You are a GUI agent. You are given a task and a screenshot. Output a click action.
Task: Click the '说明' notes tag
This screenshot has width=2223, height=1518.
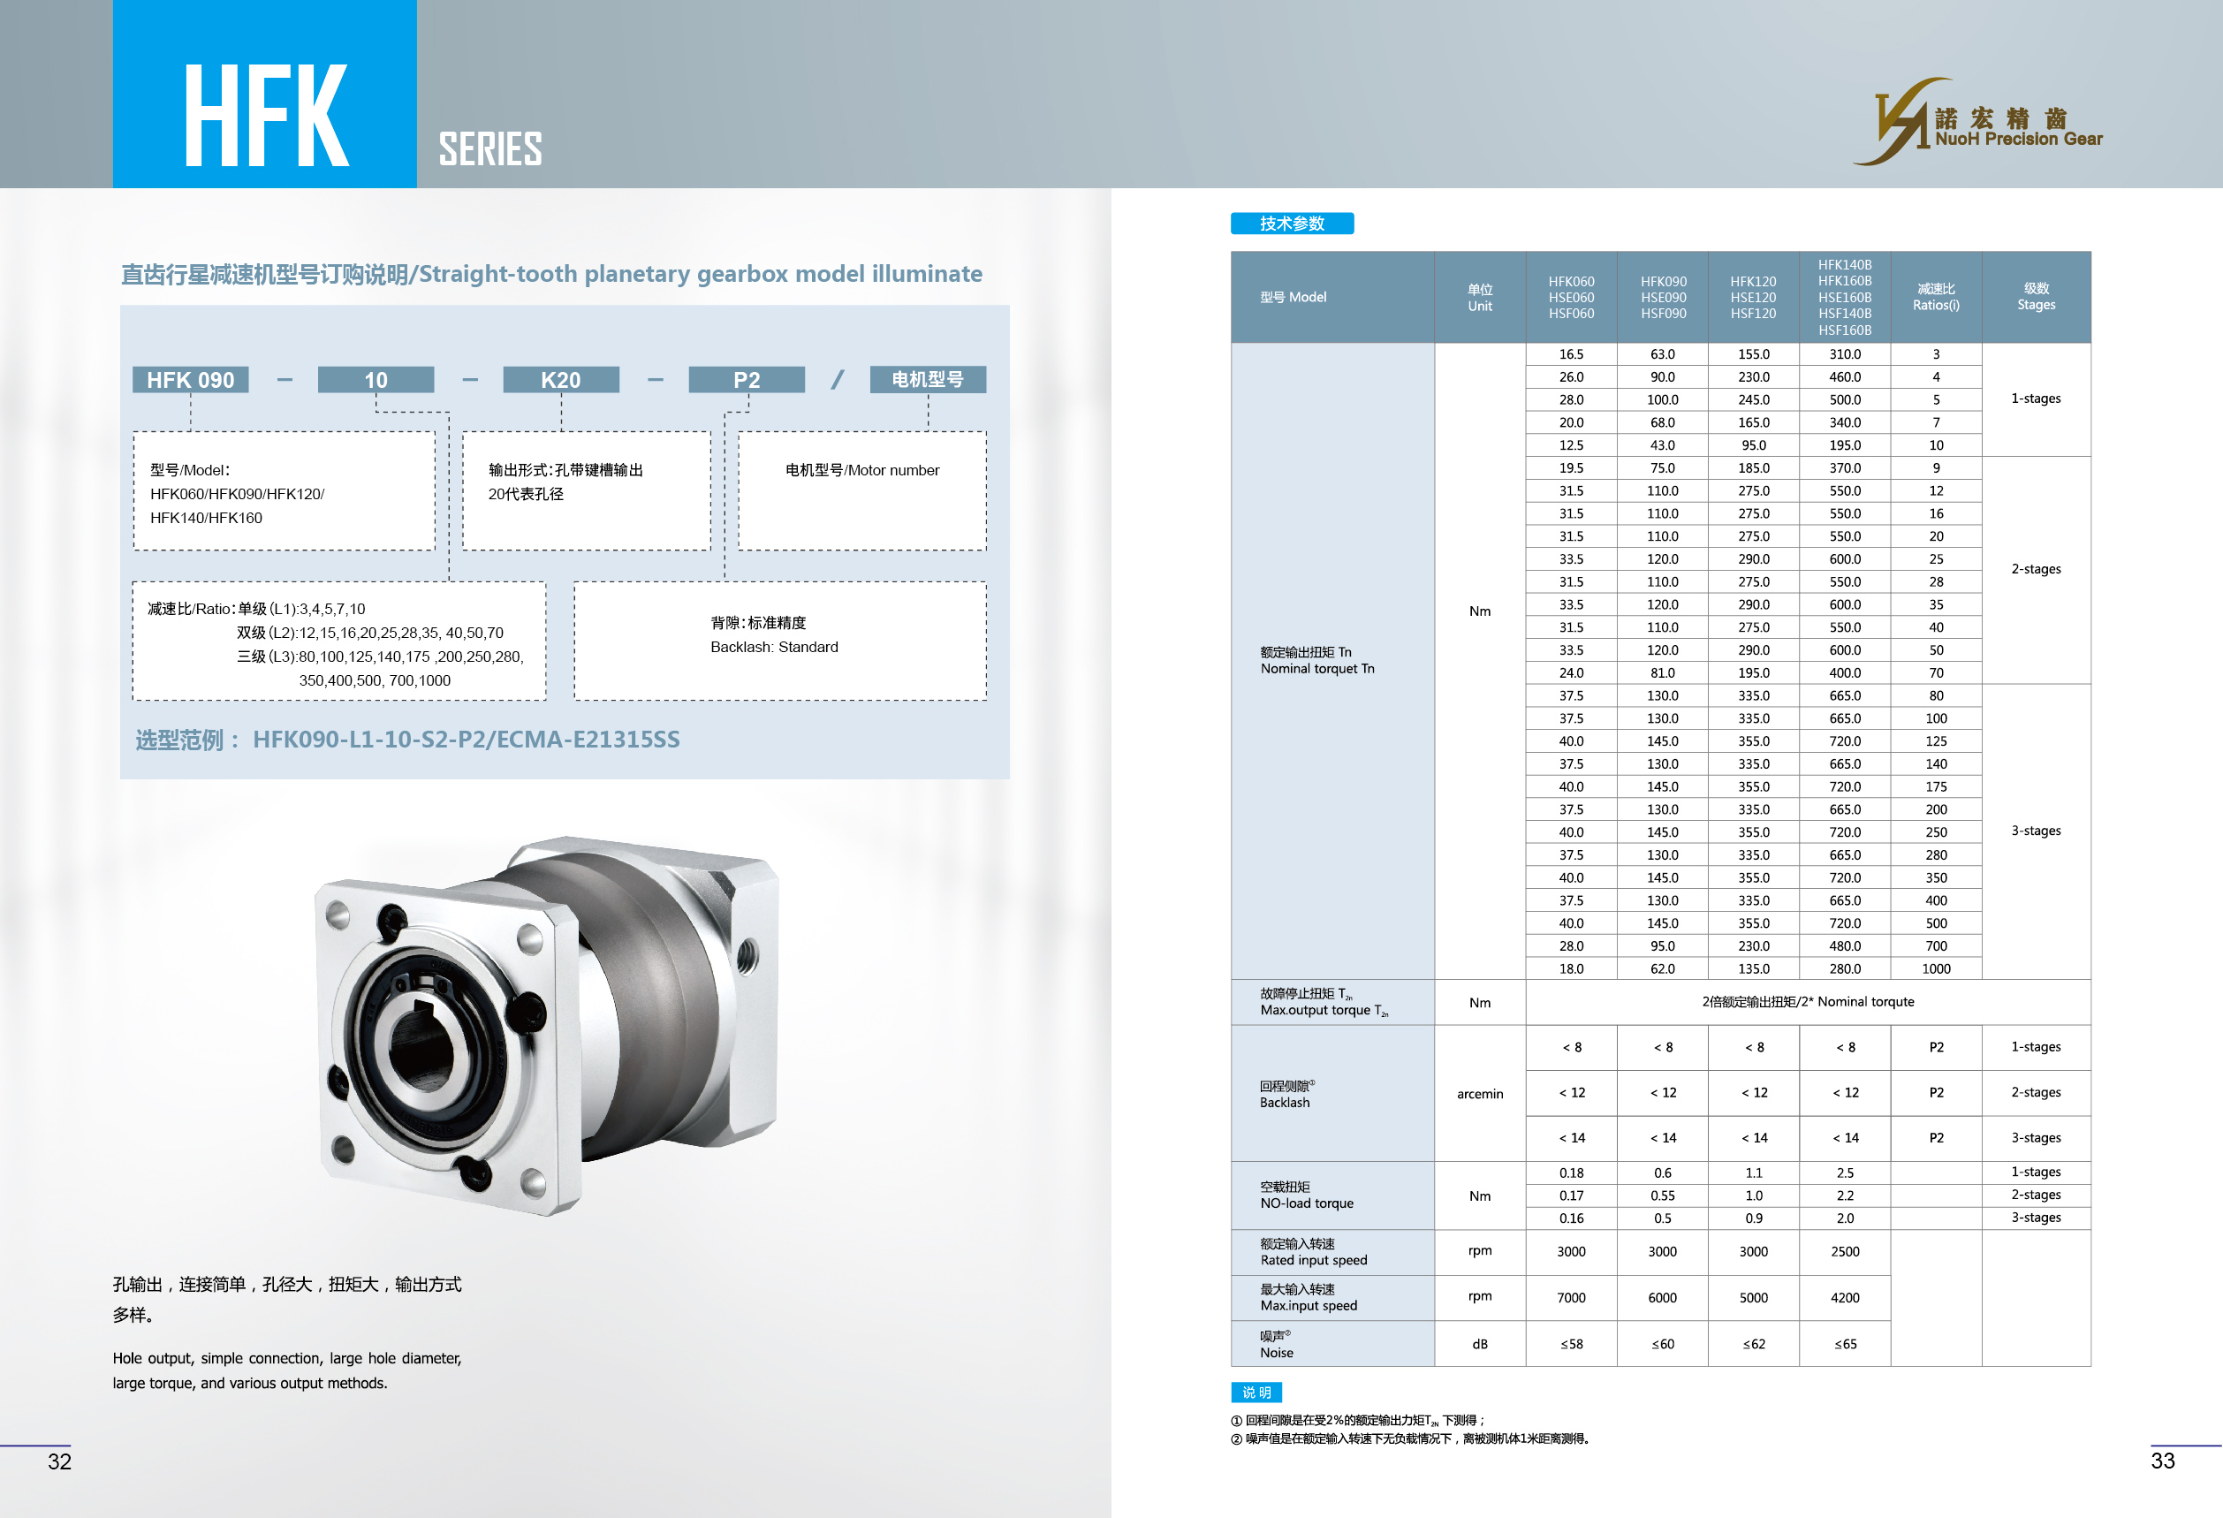point(1257,1393)
